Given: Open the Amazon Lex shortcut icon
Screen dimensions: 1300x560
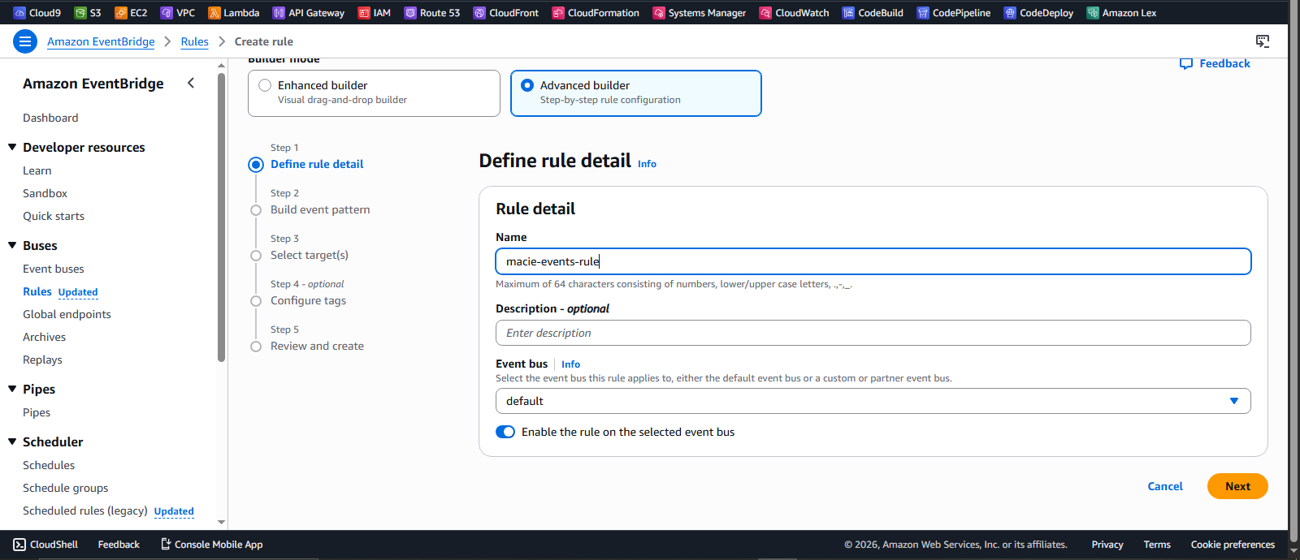Looking at the screenshot, I should coord(1093,12).
